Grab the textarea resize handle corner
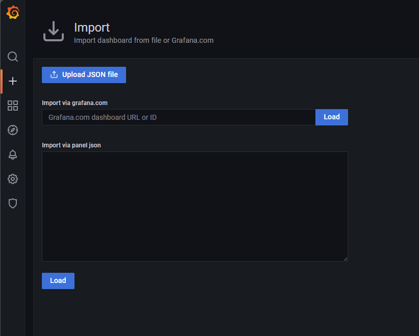The height and width of the screenshot is (336, 419). [345, 259]
